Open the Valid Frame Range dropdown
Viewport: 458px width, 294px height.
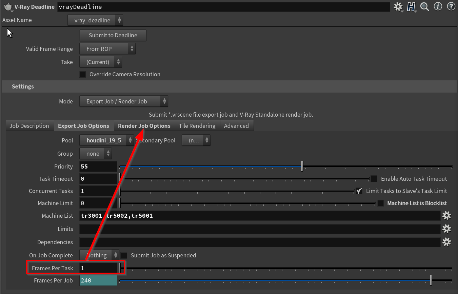(x=107, y=49)
